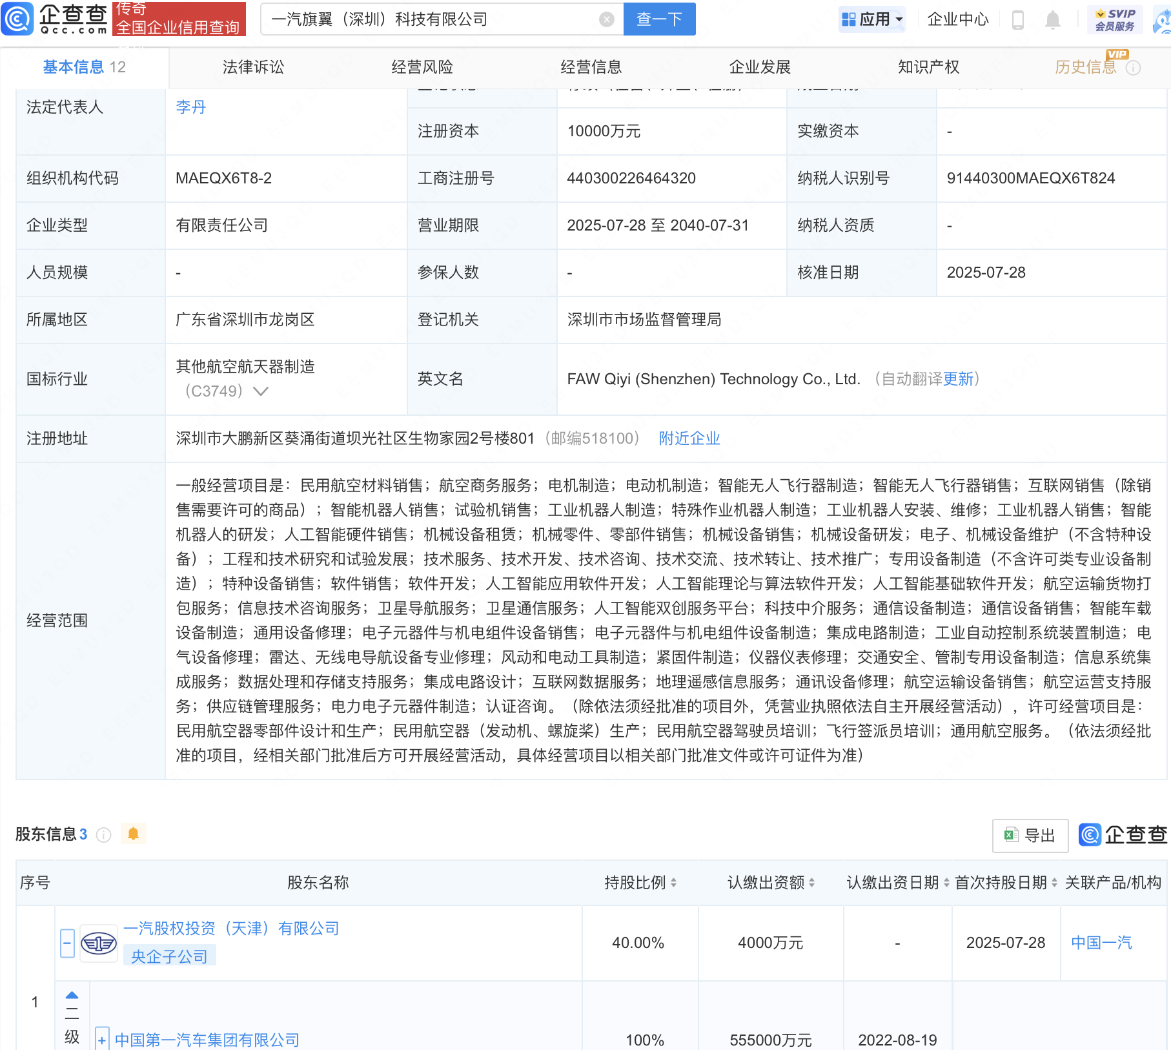
Task: Switch to 法律诉讼 tab
Action: [253, 67]
